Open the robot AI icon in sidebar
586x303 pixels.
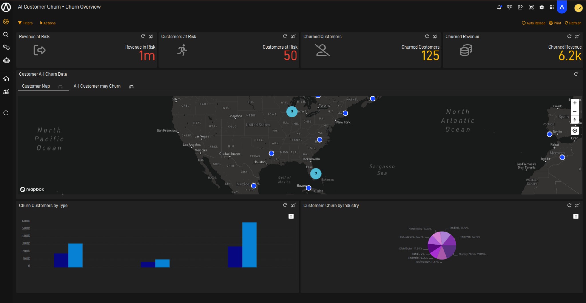6,60
